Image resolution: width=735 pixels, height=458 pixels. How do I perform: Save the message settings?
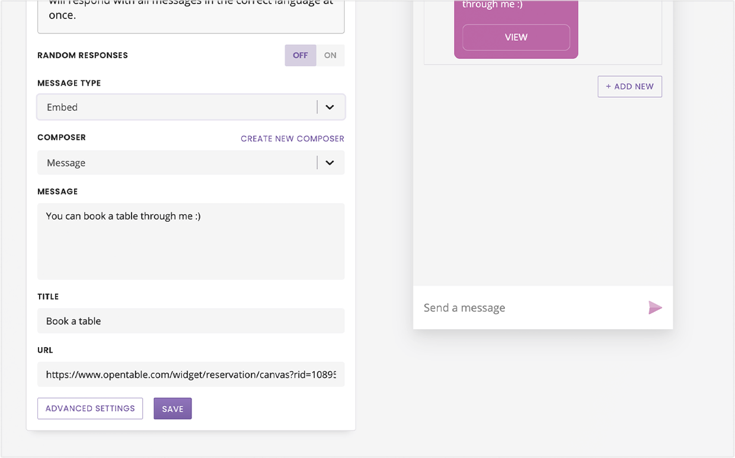tap(172, 408)
